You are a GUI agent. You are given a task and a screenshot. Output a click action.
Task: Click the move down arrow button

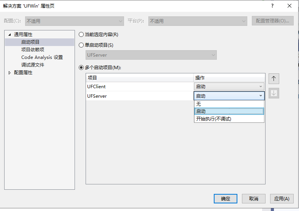[274, 93]
